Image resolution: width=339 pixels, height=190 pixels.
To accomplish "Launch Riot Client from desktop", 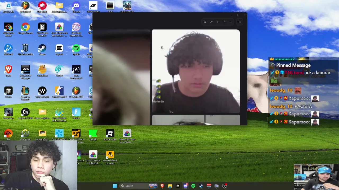I will [x=42, y=7].
